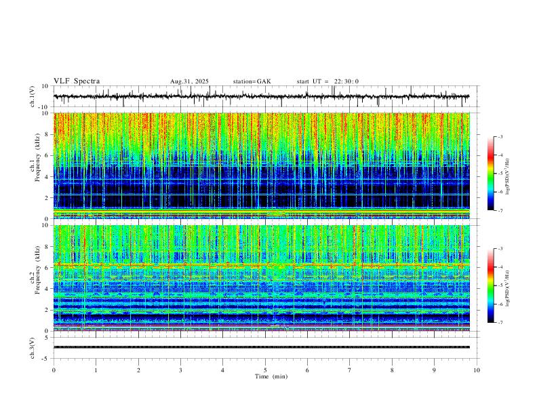Screen dimensions: 537x415
Task: Click the ch.1 colorbar "log(PSD)(V²/Hz)" label
Action: (x=508, y=177)
